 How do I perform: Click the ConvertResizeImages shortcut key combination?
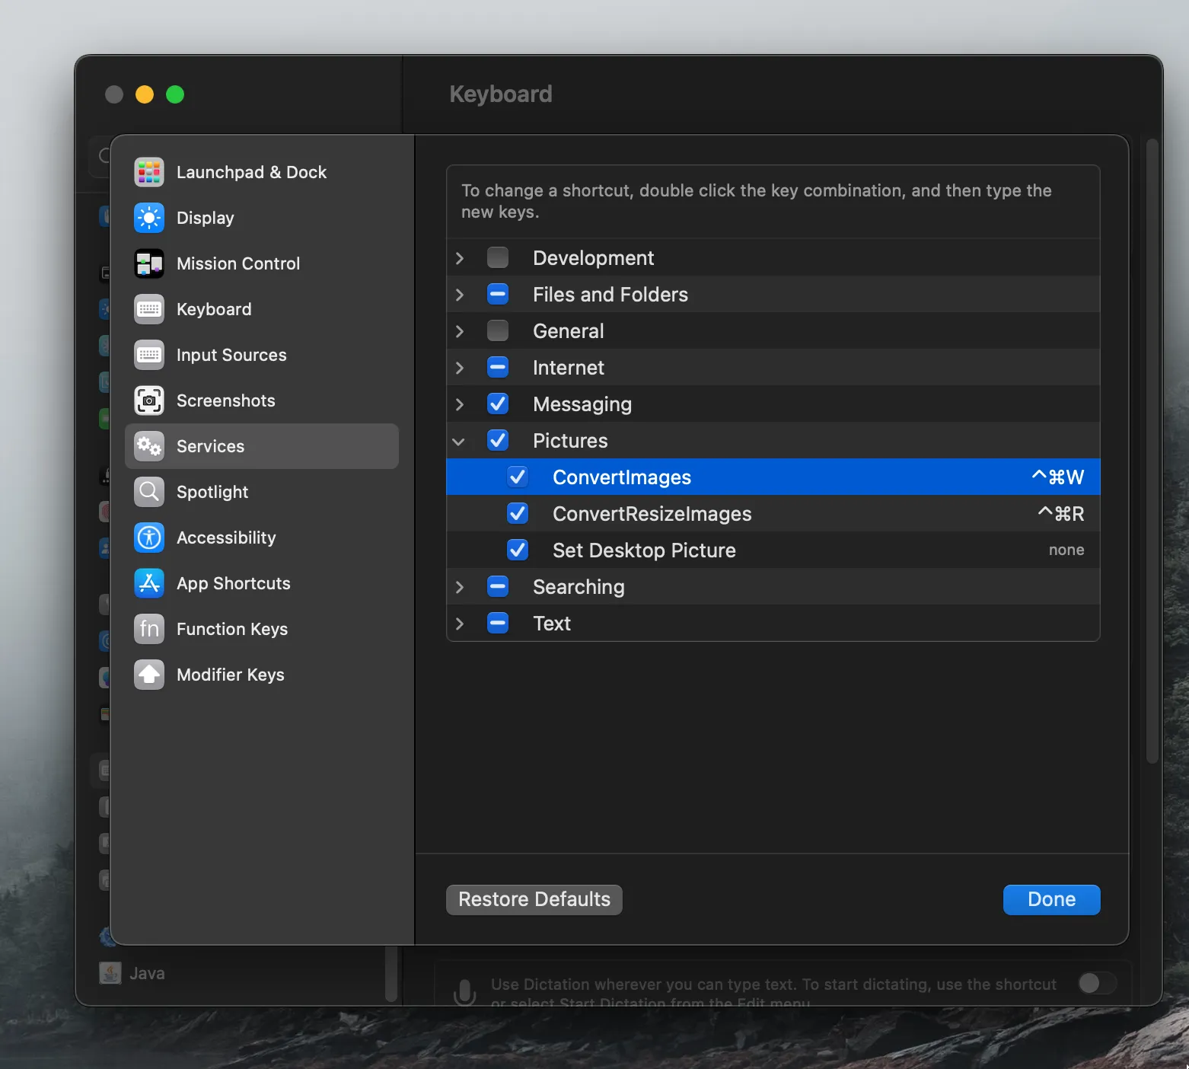pos(1060,514)
